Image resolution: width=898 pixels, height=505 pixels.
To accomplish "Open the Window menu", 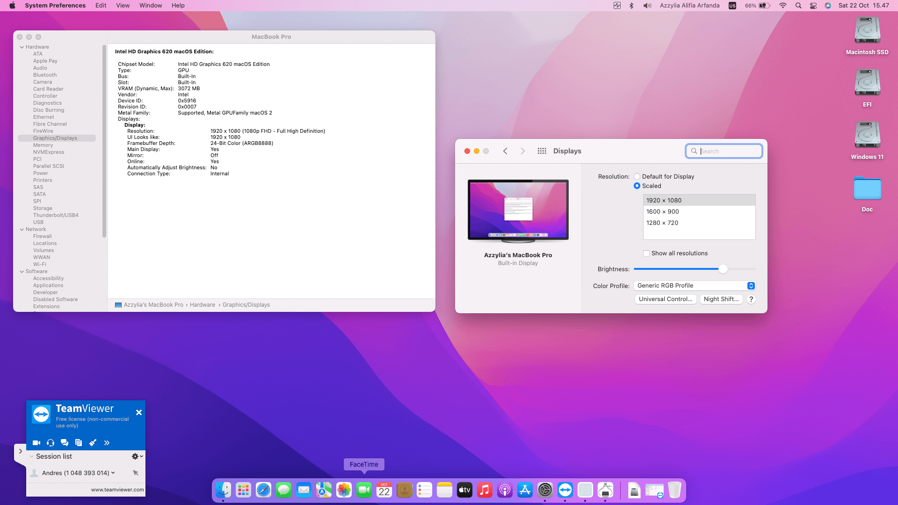I will (151, 6).
